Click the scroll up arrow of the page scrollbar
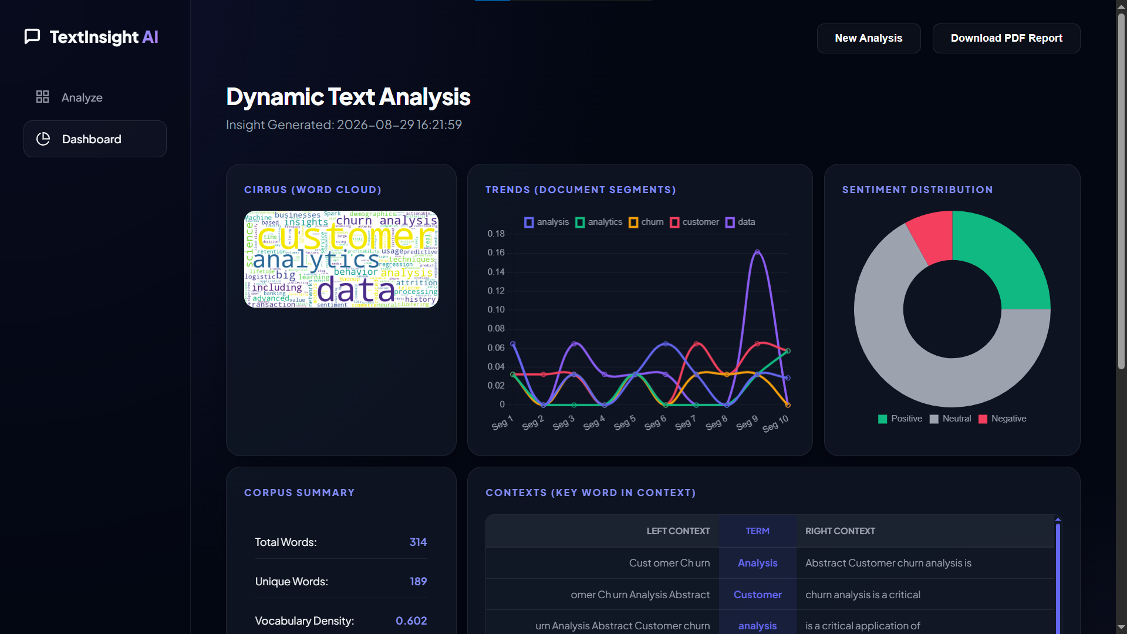 1121,6
